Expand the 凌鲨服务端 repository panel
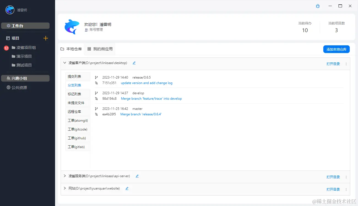 [x=65, y=176]
